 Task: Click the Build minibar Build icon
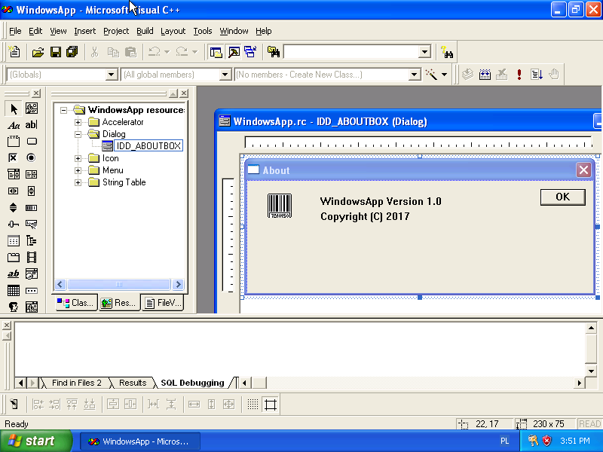point(485,74)
